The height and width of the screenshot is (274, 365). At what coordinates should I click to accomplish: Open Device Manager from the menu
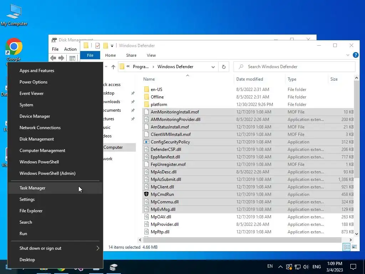tap(55, 116)
